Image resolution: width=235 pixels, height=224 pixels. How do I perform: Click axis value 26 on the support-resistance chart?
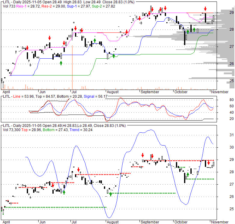pyautogui.click(x=232, y=64)
